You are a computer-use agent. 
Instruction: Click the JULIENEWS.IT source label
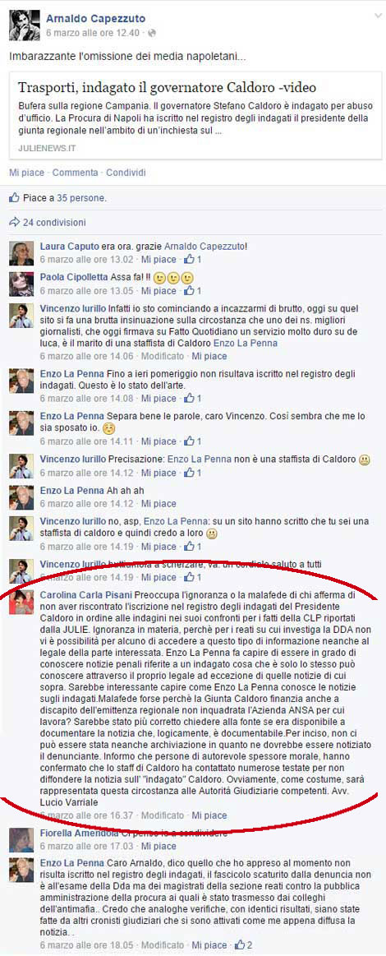pyautogui.click(x=47, y=148)
